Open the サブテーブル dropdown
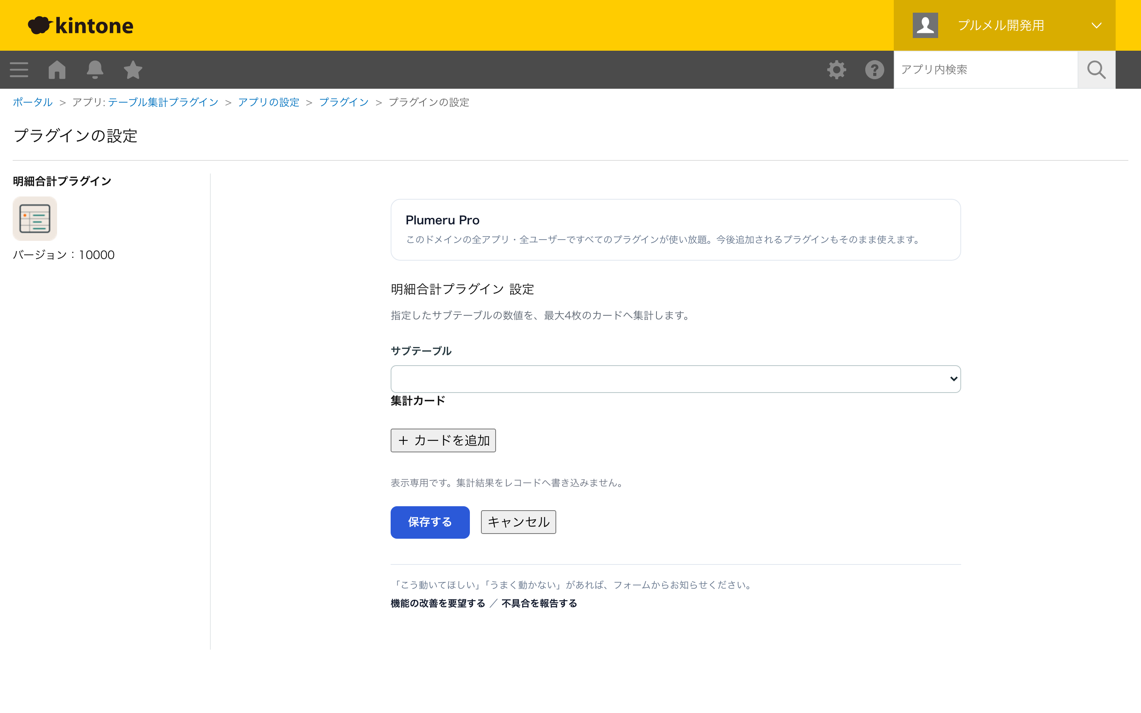 pos(675,379)
